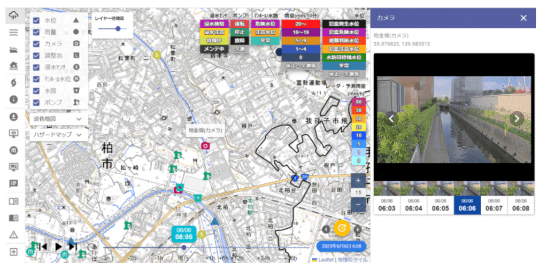Open the 淡色地図 basemap dropdown
This screenshot has height=278, width=547.
coord(58,118)
